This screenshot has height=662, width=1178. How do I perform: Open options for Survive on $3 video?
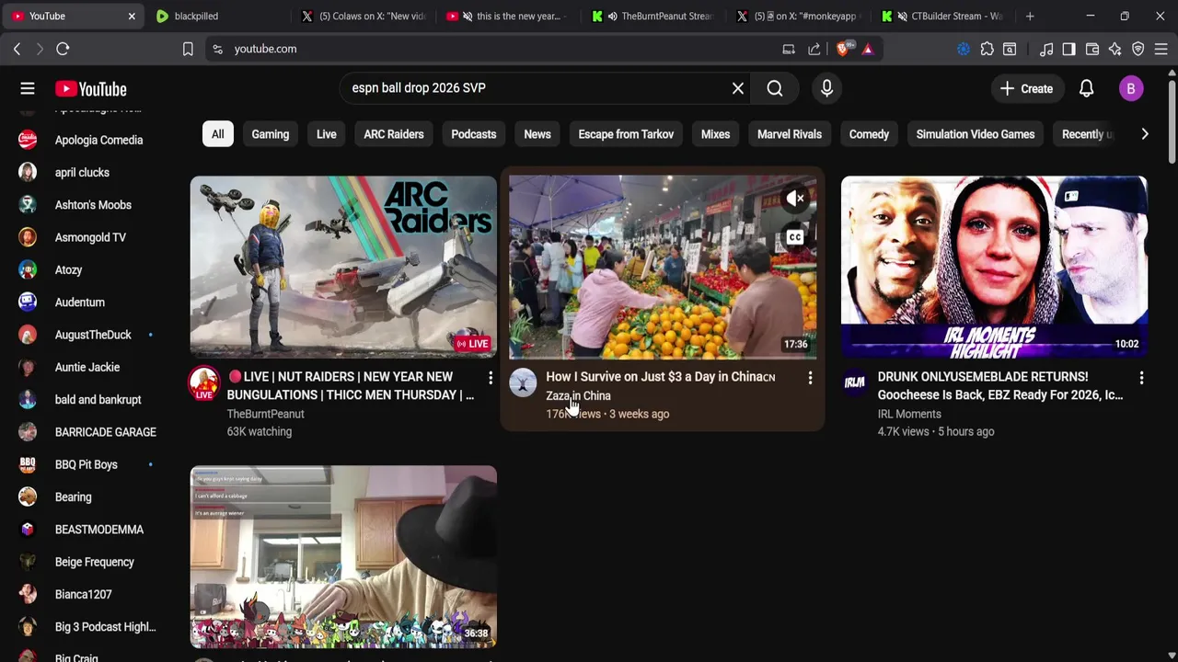click(x=810, y=378)
